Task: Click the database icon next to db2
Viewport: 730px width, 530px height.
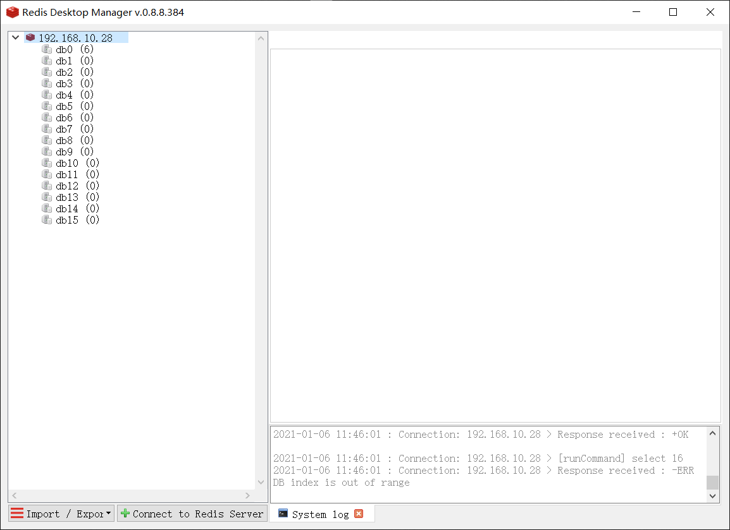Action: coord(47,71)
